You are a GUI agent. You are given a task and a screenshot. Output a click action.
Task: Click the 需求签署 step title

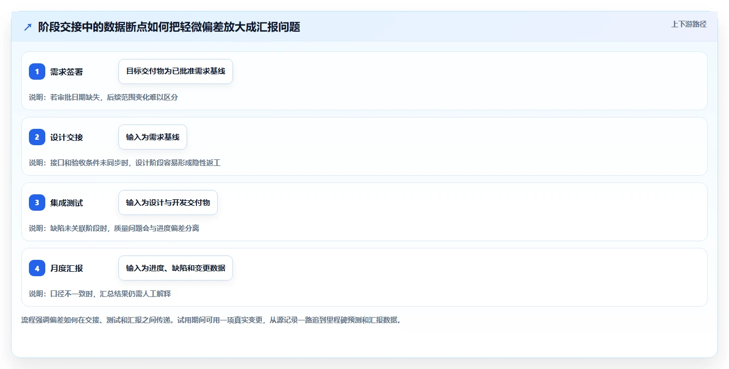[x=67, y=72]
